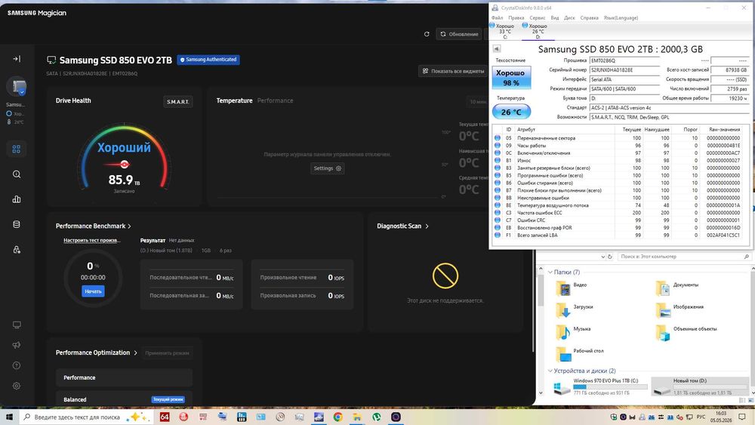Click Показать все виджеты button
The height and width of the screenshot is (425, 755).
[454, 71]
